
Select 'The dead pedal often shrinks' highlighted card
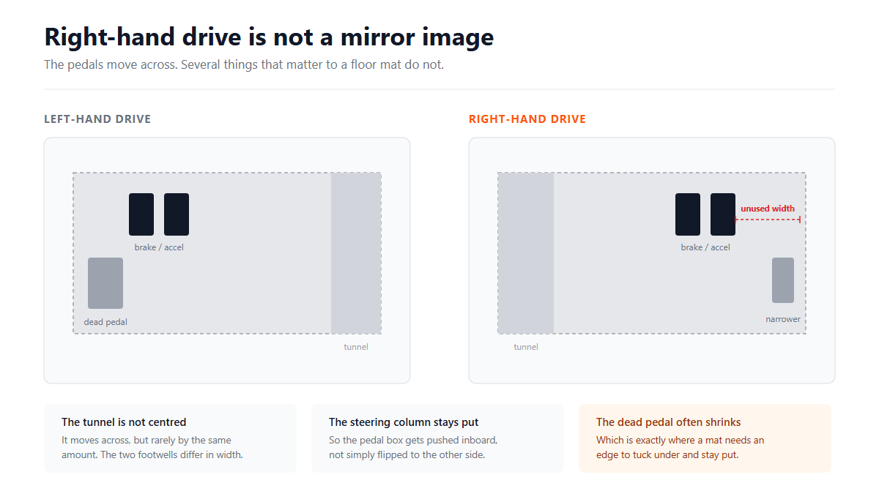(x=705, y=438)
